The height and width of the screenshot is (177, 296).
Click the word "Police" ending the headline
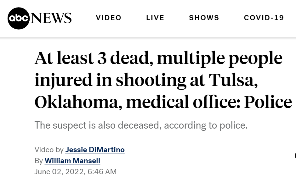point(268,102)
